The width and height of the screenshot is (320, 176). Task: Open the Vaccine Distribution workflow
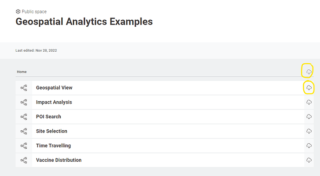coord(59,160)
